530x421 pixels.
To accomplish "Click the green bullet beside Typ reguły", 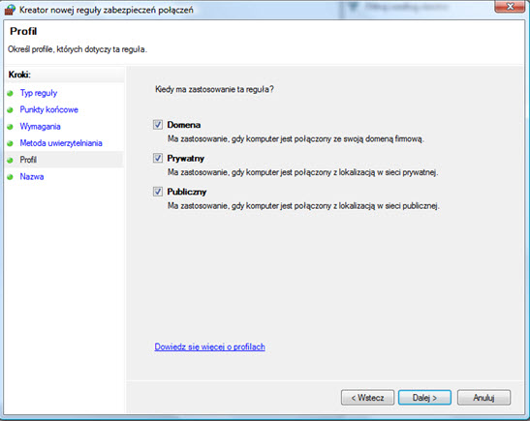I will click(10, 93).
